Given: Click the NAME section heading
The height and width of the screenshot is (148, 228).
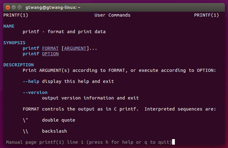Looking at the screenshot, I should click(9, 26).
